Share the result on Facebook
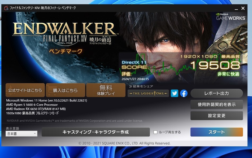The width and height of the screenshot is (252, 158). point(184,93)
